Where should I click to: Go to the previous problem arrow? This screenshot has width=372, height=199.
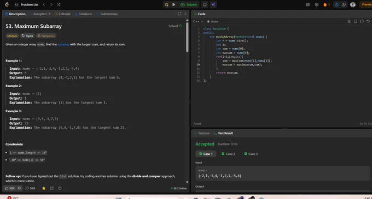44,4
